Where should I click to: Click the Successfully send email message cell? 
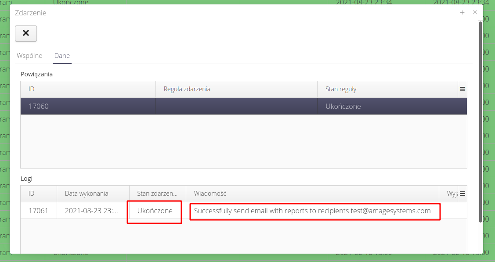click(312, 211)
